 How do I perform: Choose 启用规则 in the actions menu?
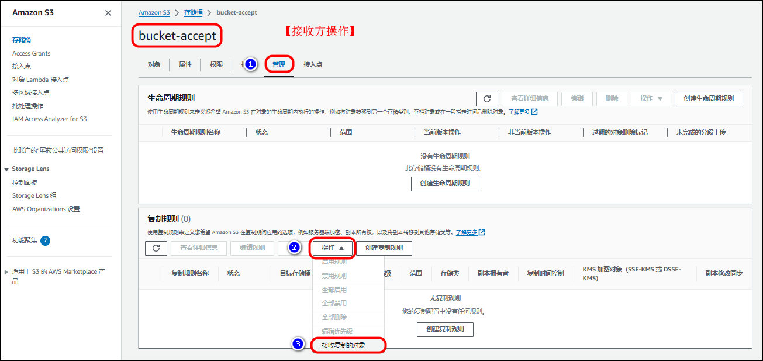coord(334,262)
